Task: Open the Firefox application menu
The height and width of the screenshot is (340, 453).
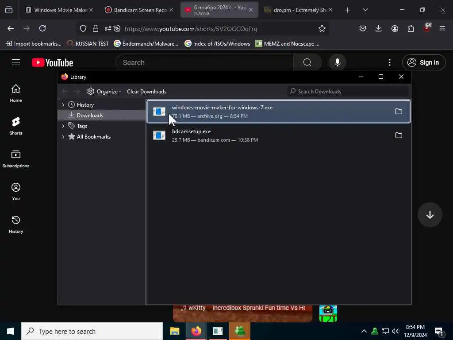Action: point(442,28)
